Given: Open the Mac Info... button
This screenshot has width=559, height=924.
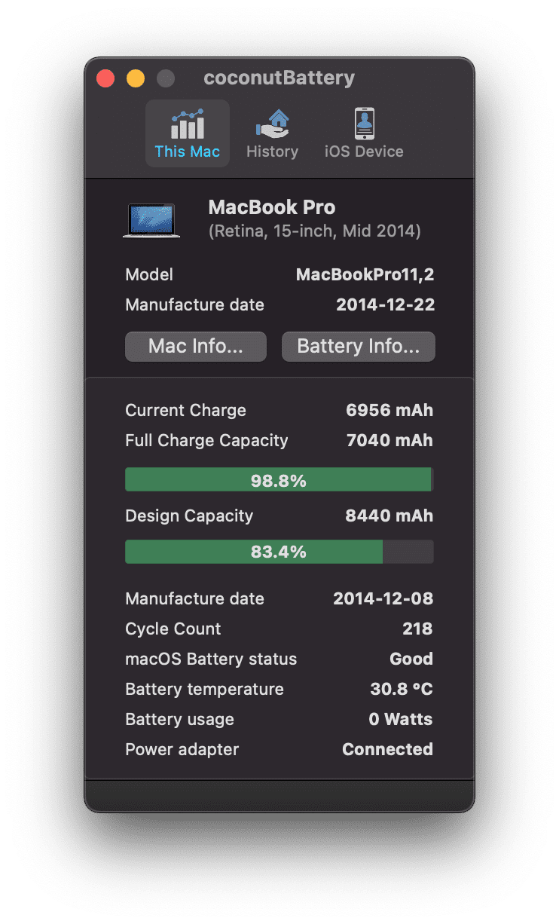Looking at the screenshot, I should click(x=196, y=347).
